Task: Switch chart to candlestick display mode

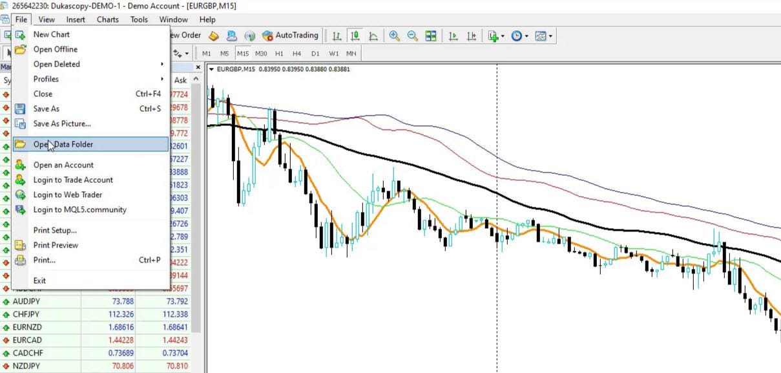Action: click(355, 36)
